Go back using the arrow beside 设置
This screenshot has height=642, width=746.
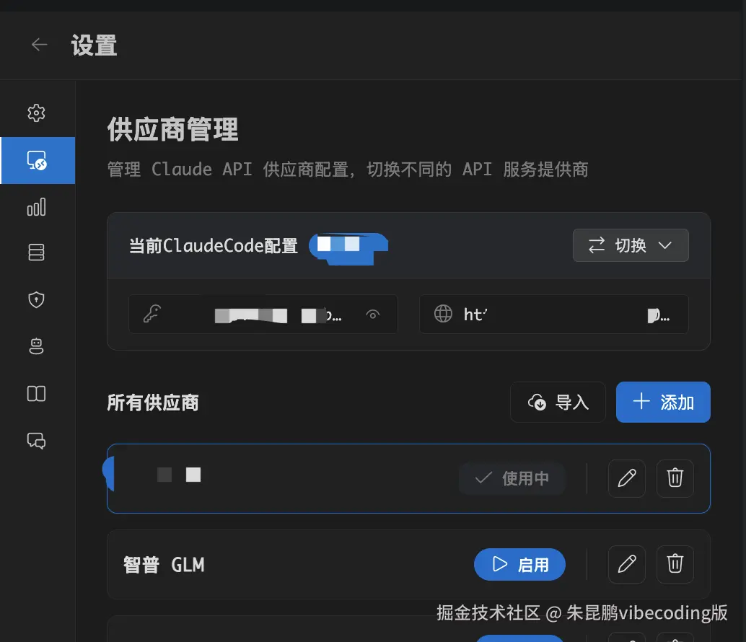pos(39,45)
